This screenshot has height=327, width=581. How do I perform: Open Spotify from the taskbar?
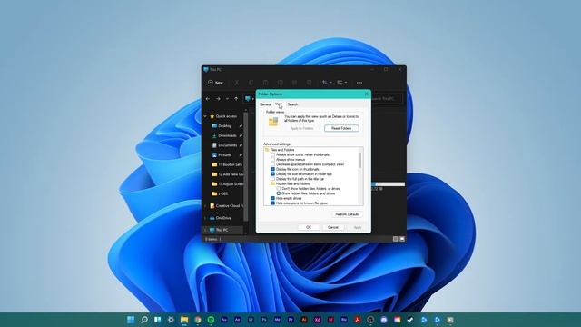211,320
